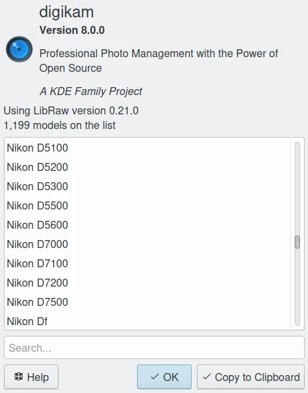Pick the Nikon D7100 row

[x=147, y=264]
